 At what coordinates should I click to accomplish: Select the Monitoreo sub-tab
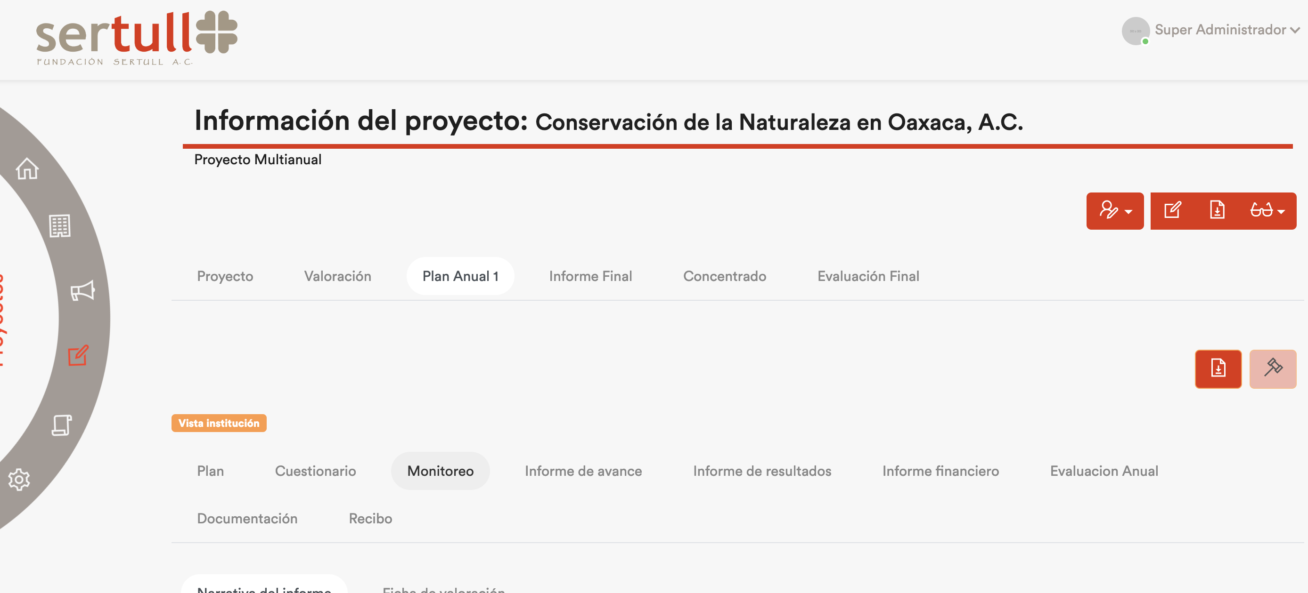(440, 471)
